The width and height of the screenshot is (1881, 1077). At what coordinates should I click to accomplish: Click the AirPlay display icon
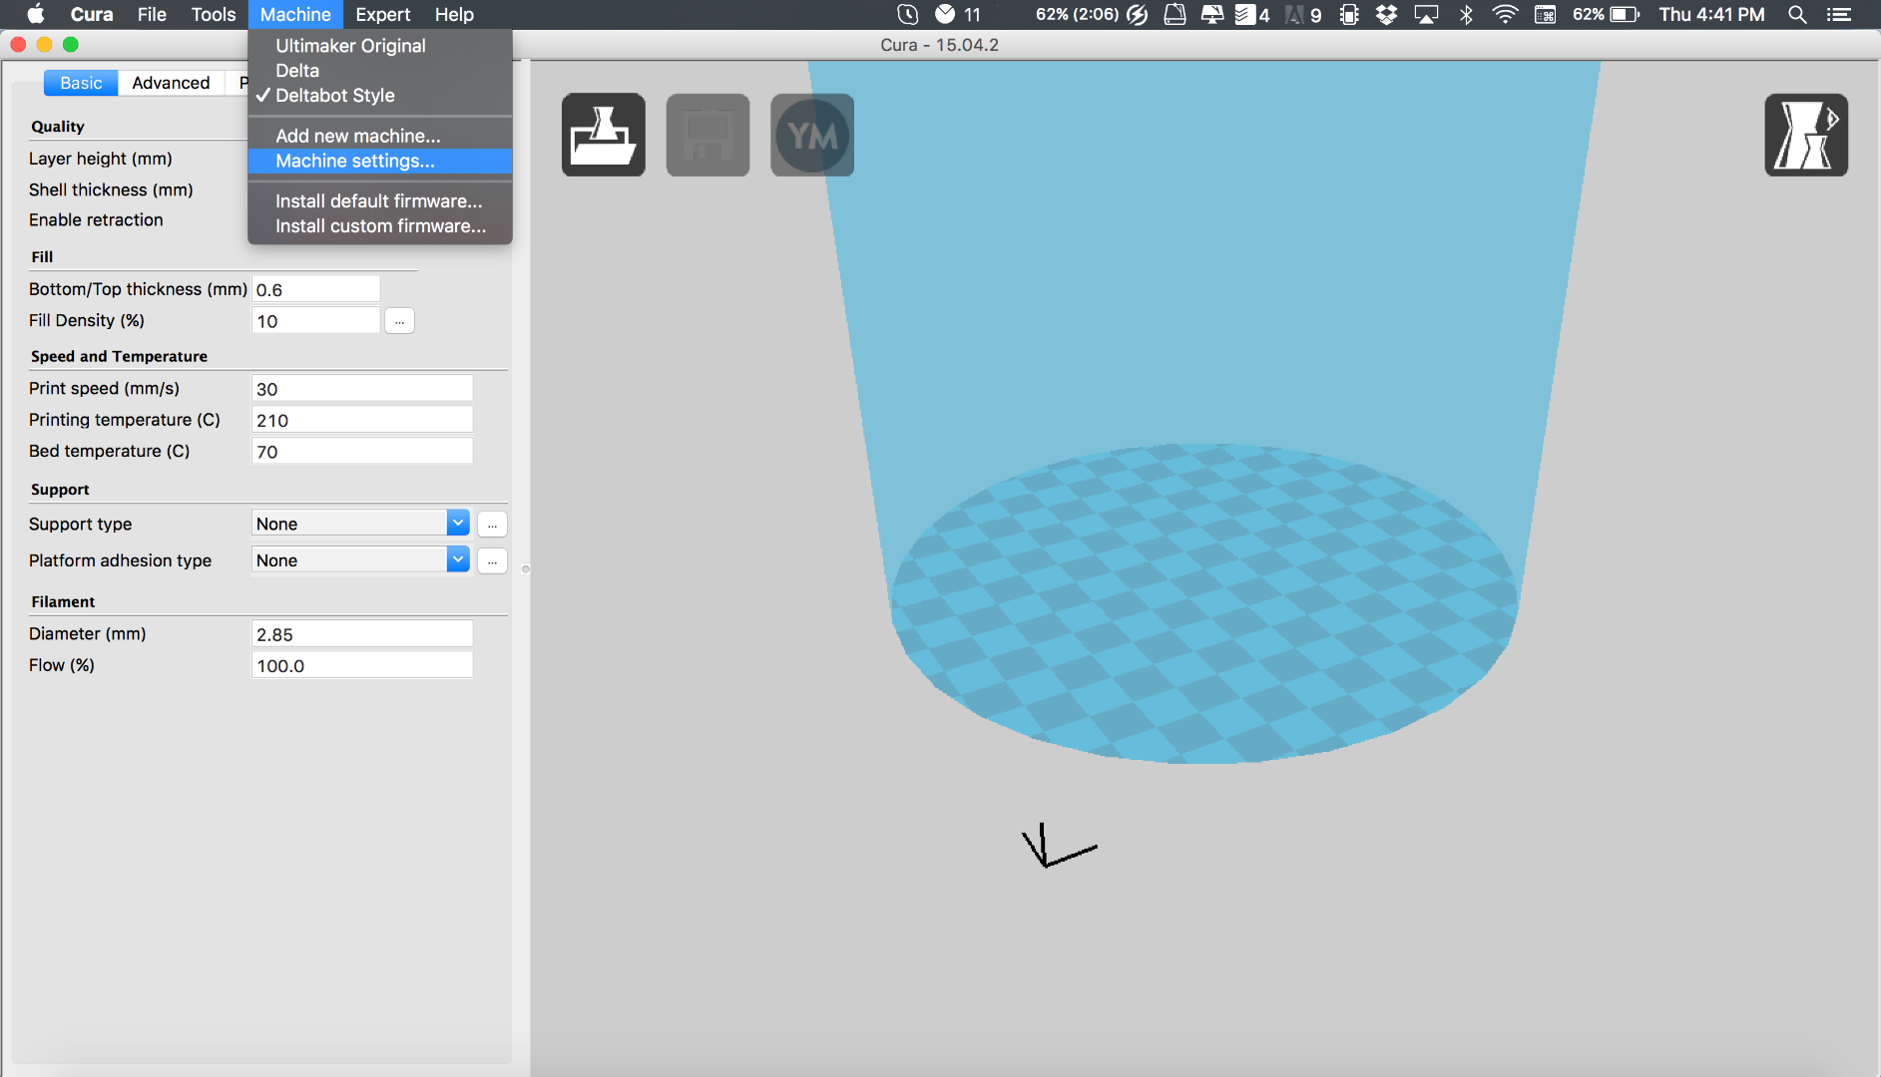click(x=1427, y=14)
